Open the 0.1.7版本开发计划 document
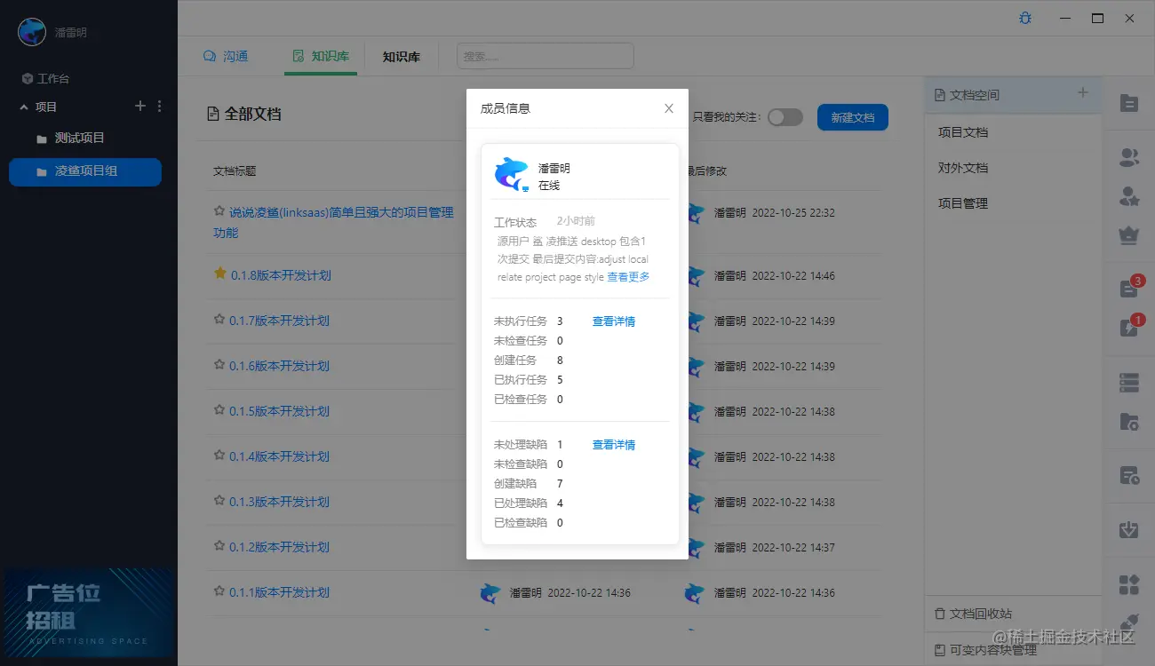This screenshot has height=666, width=1155. click(279, 321)
